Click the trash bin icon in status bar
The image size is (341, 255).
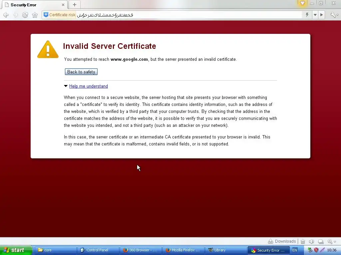(x=303, y=241)
